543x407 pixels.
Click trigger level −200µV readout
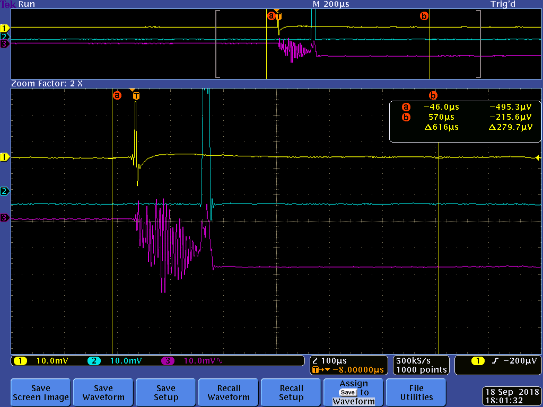tap(520, 361)
